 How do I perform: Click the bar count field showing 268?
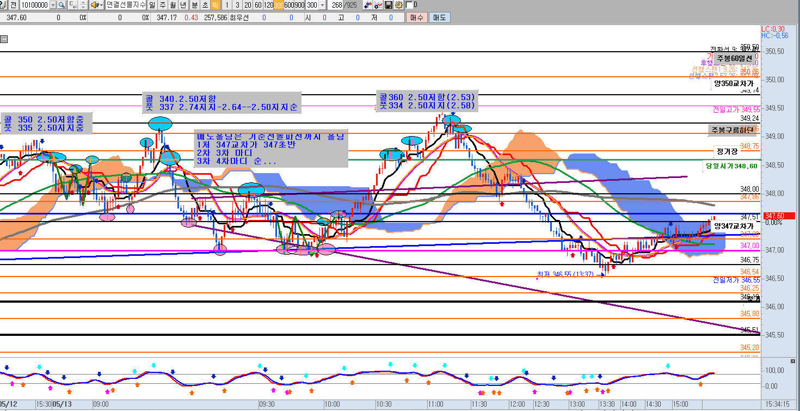pyautogui.click(x=336, y=5)
